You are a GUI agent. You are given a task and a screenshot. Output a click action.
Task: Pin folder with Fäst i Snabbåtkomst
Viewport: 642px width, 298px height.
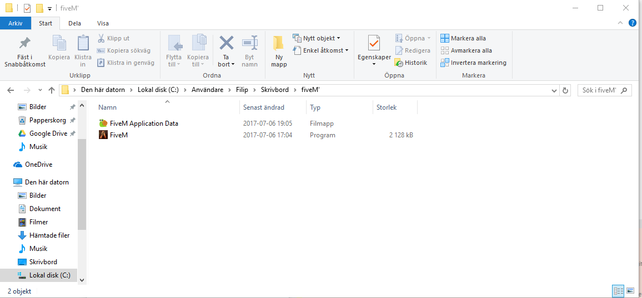(x=24, y=52)
